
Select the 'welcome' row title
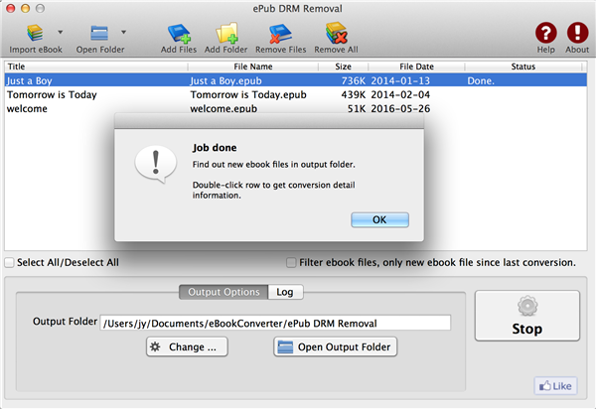click(x=27, y=108)
